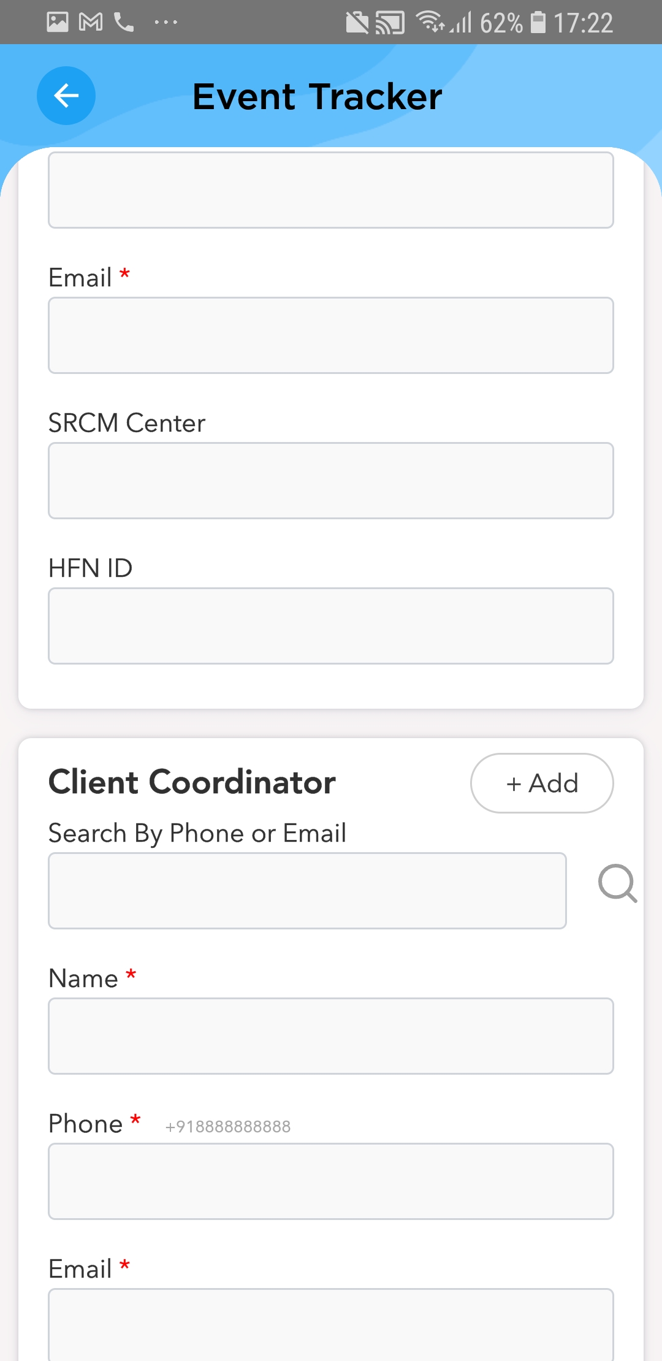
Task: Tap the phone call icon in status bar
Action: click(124, 23)
